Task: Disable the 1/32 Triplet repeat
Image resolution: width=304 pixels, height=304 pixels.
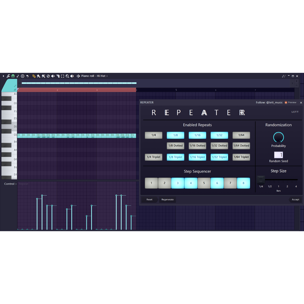Action: (219, 157)
